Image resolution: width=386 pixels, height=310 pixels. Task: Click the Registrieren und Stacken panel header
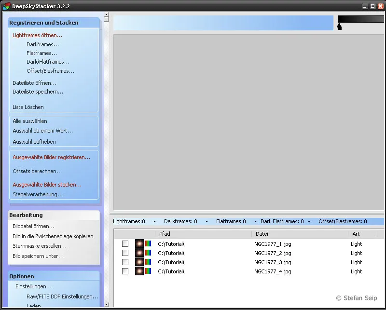[54, 23]
